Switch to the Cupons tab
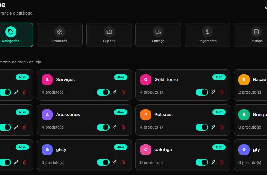267x175 pixels. click(109, 35)
